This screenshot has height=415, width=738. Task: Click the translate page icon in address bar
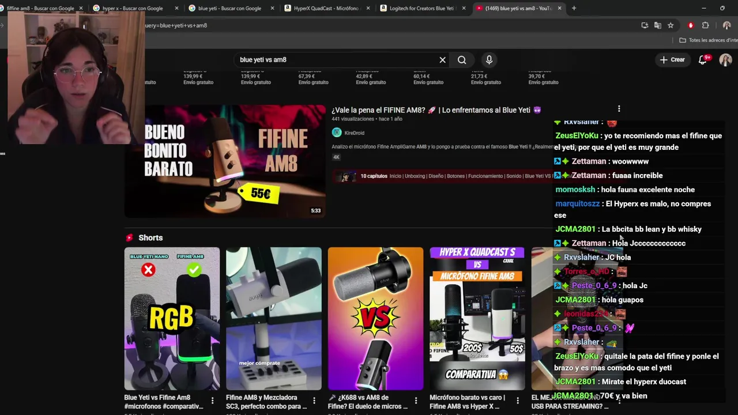tap(657, 25)
